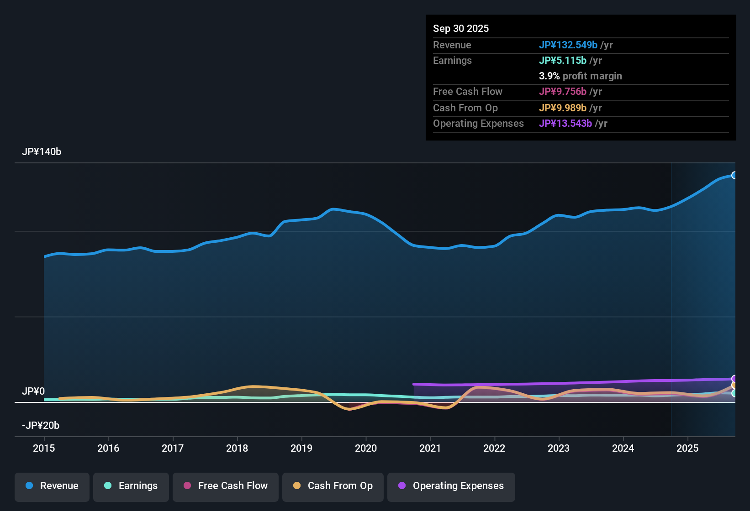Click the purple Operating Expenses dot icon
The height and width of the screenshot is (511, 750).
coord(402,486)
